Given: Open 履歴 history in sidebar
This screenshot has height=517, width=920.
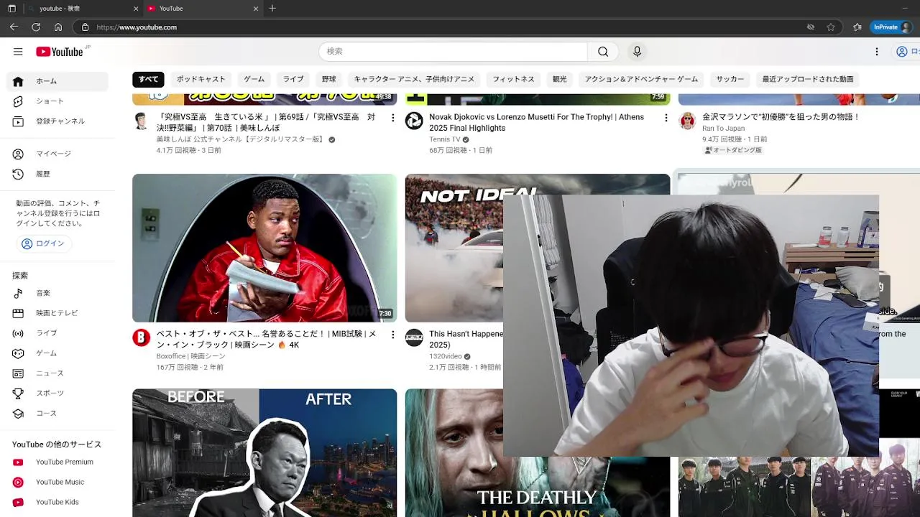Looking at the screenshot, I should [x=57, y=174].
